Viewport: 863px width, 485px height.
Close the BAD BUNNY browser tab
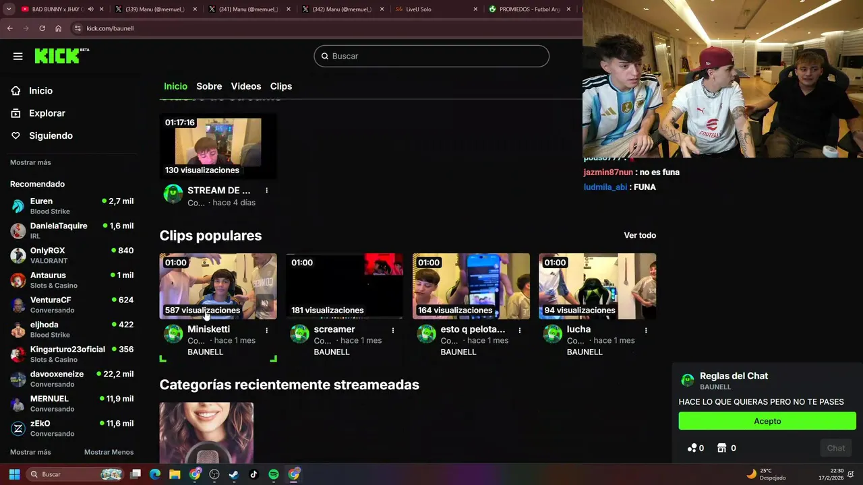[102, 9]
